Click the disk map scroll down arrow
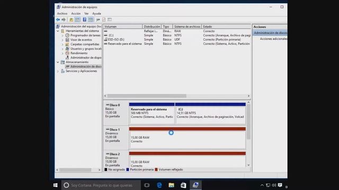Screen dimensions: 339x190 (x=248, y=165)
